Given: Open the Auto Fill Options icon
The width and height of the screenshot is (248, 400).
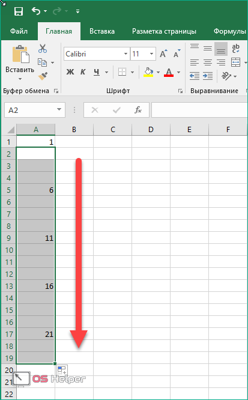Looking at the screenshot, I should (x=62, y=370).
